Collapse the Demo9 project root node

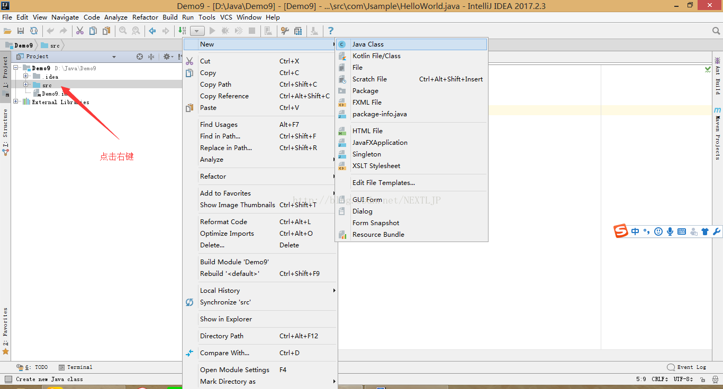click(x=16, y=68)
